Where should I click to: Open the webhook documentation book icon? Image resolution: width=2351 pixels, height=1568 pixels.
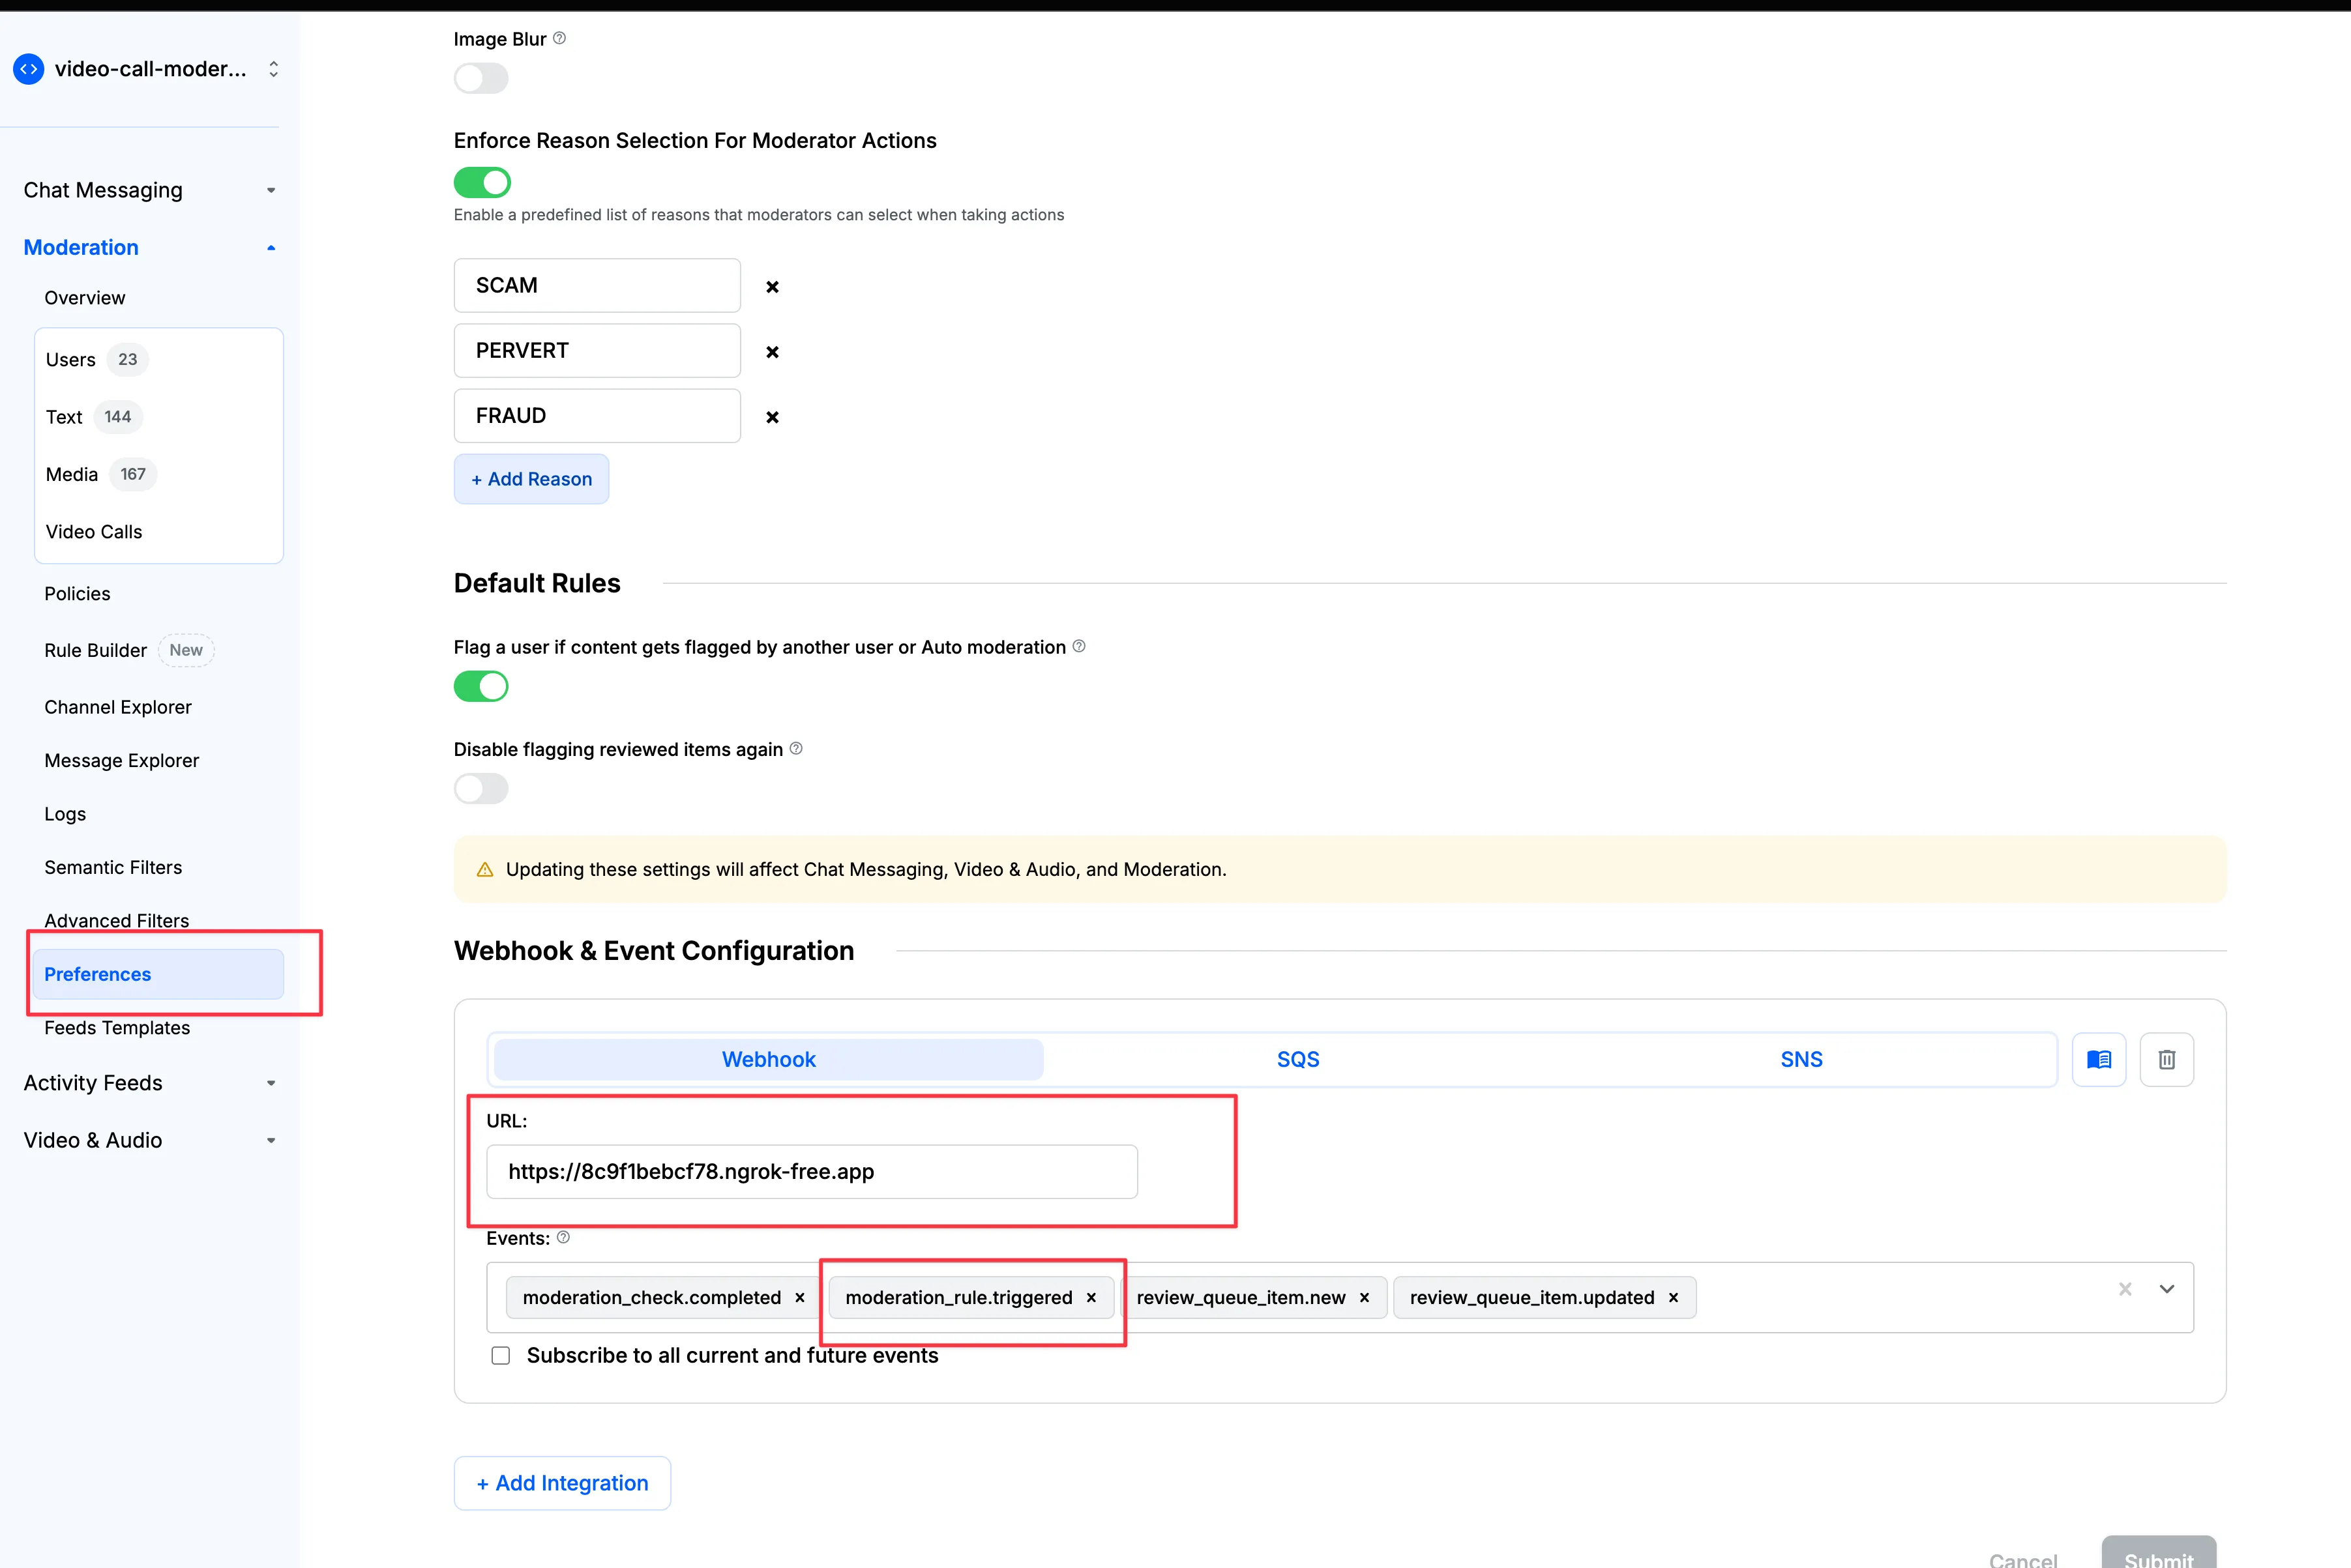pyautogui.click(x=2099, y=1059)
